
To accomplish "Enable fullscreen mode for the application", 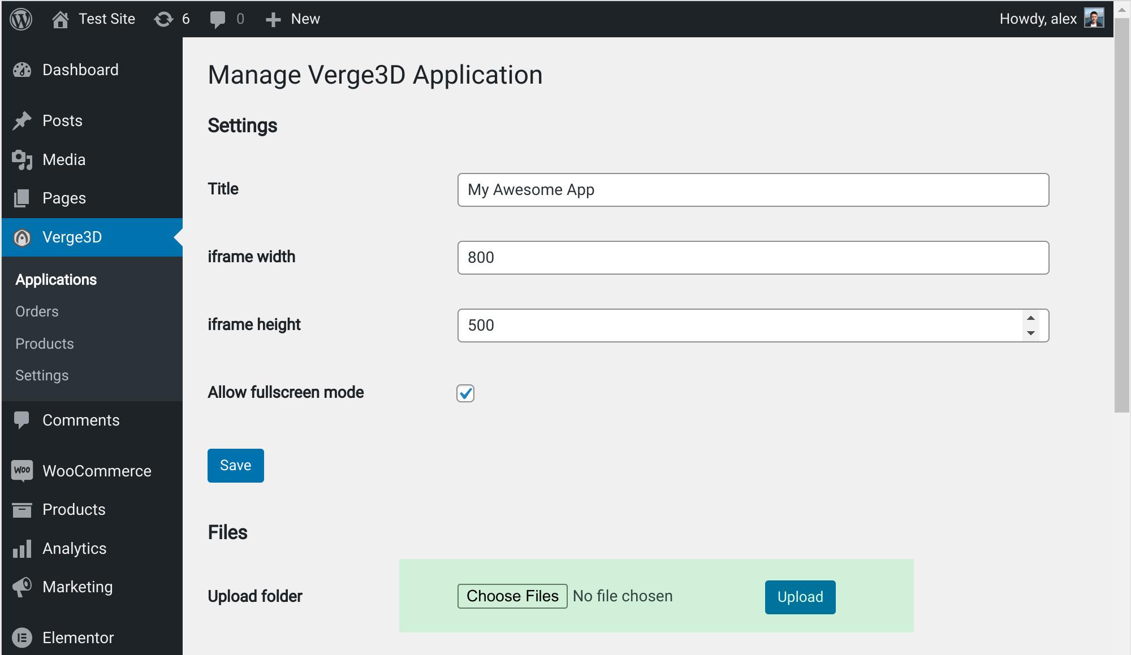I will coord(465,393).
